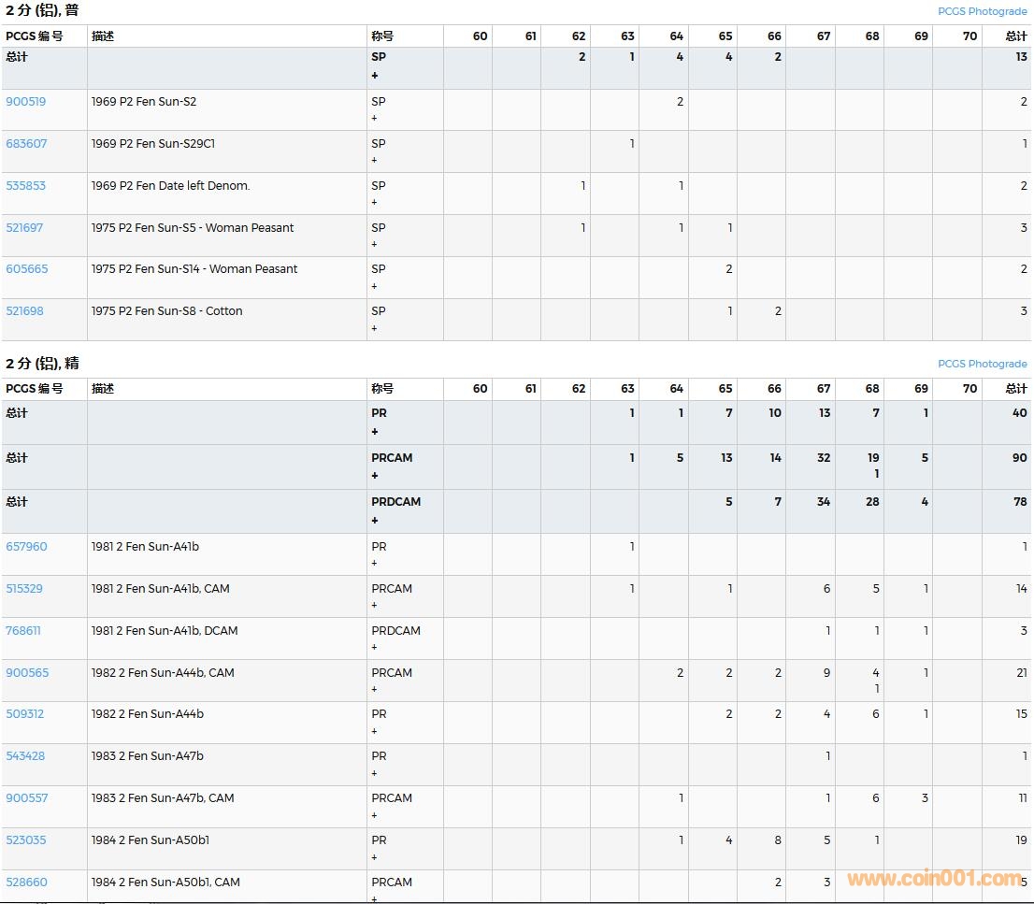This screenshot has width=1034, height=904.
Task: Open PCGS number 657960 link
Action: [x=26, y=547]
